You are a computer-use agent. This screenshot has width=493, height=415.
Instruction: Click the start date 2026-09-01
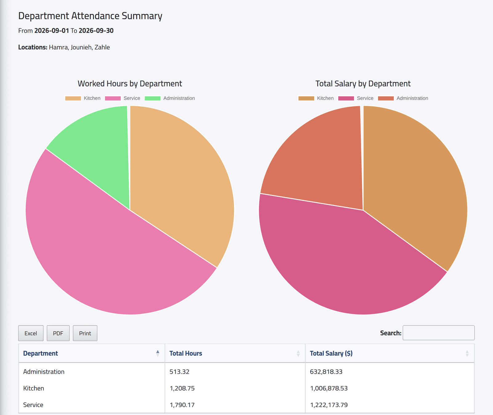click(x=52, y=31)
